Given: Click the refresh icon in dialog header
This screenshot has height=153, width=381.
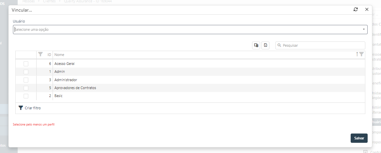Looking at the screenshot, I should tap(356, 10).
